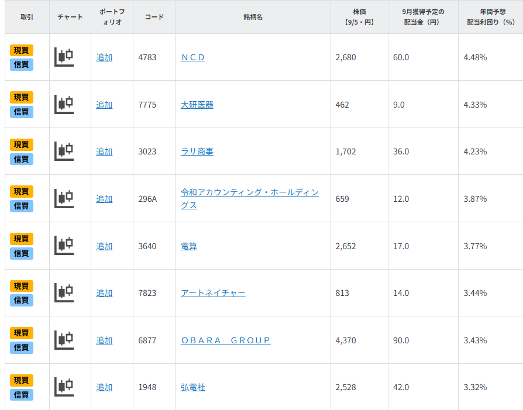Open the chart icon for 弘電社
This screenshot has height=410, width=523.
64,387
